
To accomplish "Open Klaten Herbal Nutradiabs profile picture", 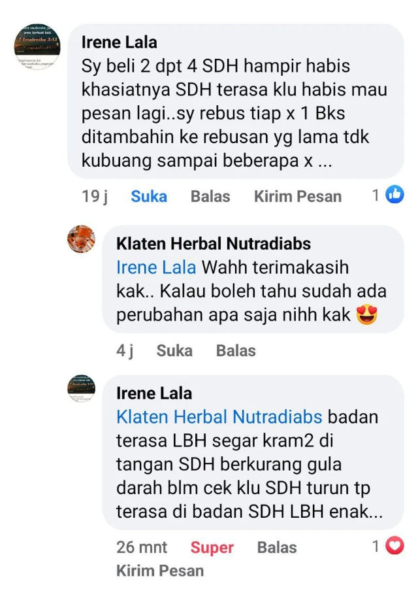I will [x=82, y=239].
